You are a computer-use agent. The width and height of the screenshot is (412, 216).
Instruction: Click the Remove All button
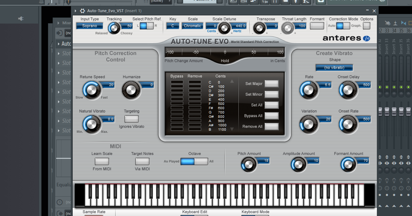271,126
